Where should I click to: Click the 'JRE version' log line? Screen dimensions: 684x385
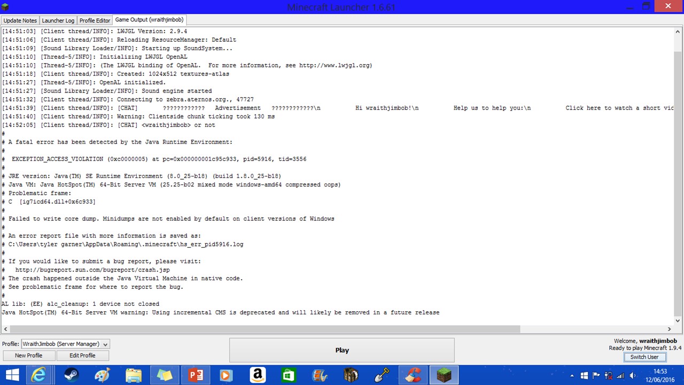[142, 176]
